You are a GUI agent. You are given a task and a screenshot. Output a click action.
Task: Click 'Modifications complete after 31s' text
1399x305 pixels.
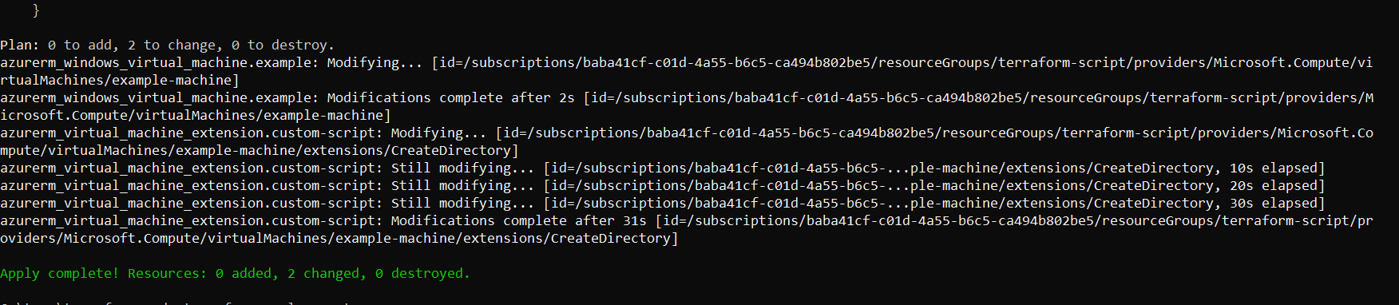(518, 221)
